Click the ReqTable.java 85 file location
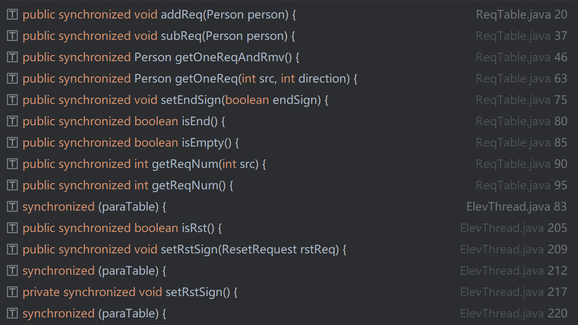578x325 pixels. click(x=521, y=143)
